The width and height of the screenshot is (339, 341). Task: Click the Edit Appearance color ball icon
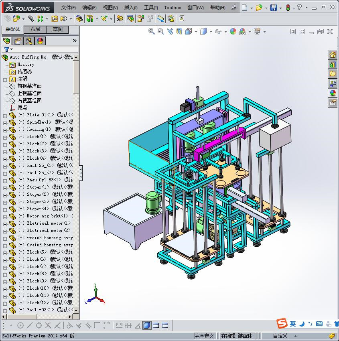tap(233, 32)
